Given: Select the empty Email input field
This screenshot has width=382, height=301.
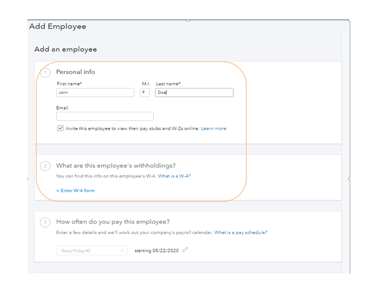Looking at the screenshot, I should click(105, 117).
